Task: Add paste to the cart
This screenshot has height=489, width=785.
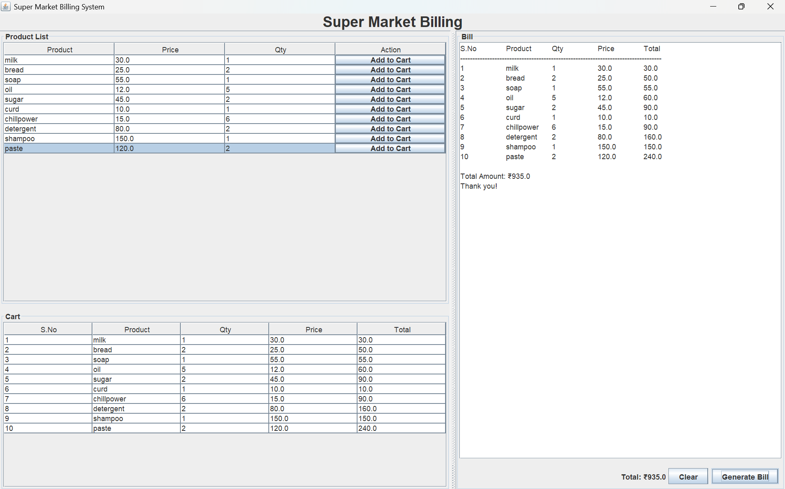Action: [390, 149]
